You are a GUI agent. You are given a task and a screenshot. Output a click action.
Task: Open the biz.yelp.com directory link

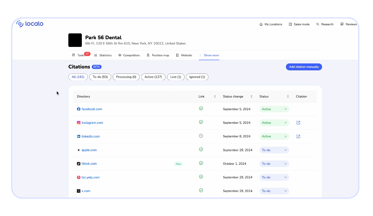click(90, 177)
